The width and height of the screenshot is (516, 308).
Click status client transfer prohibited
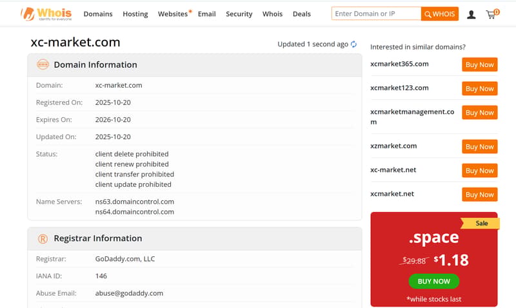(135, 174)
